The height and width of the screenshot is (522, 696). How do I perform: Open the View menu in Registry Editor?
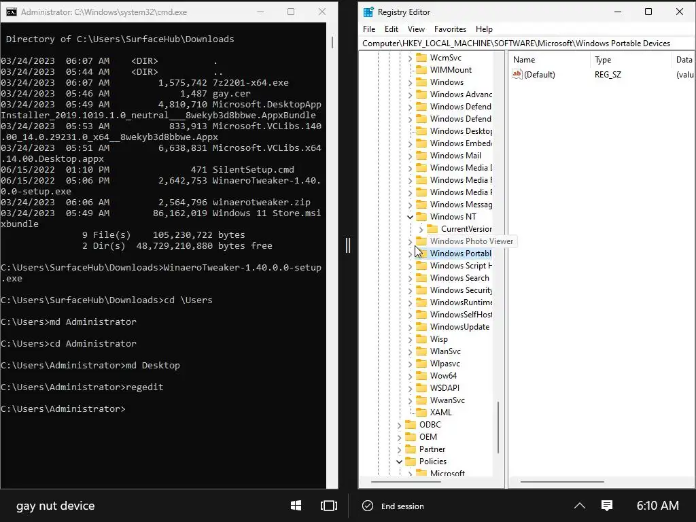(416, 29)
